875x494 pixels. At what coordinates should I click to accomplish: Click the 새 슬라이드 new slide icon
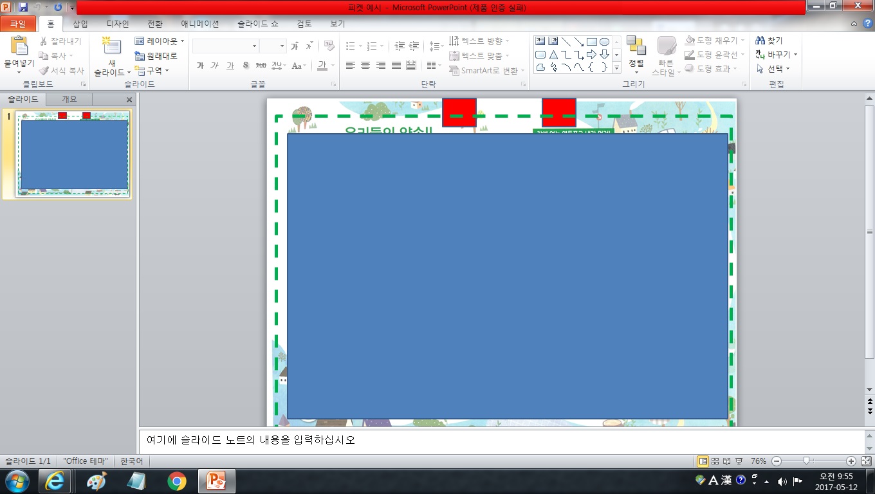(x=111, y=46)
